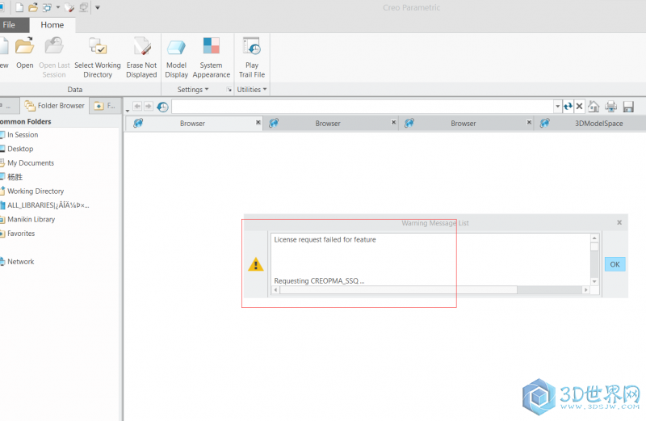Close the Warning Message List dialog
This screenshot has width=646, height=421.
coord(619,223)
